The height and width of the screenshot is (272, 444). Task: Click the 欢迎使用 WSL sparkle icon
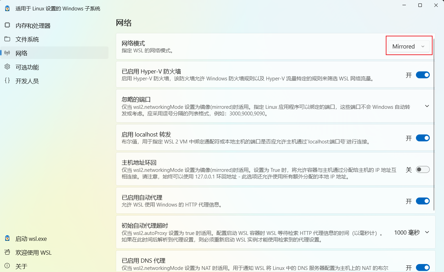point(7,252)
